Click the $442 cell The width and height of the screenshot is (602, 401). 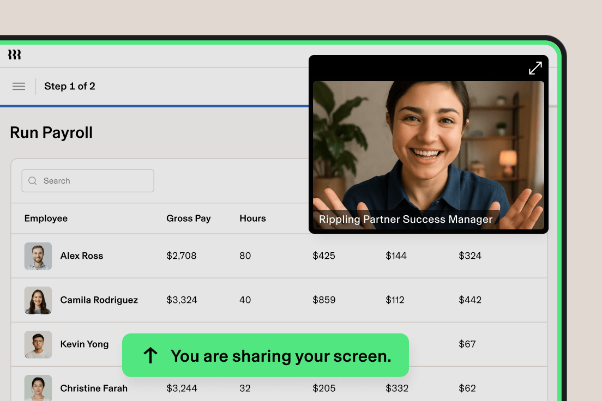pos(470,300)
